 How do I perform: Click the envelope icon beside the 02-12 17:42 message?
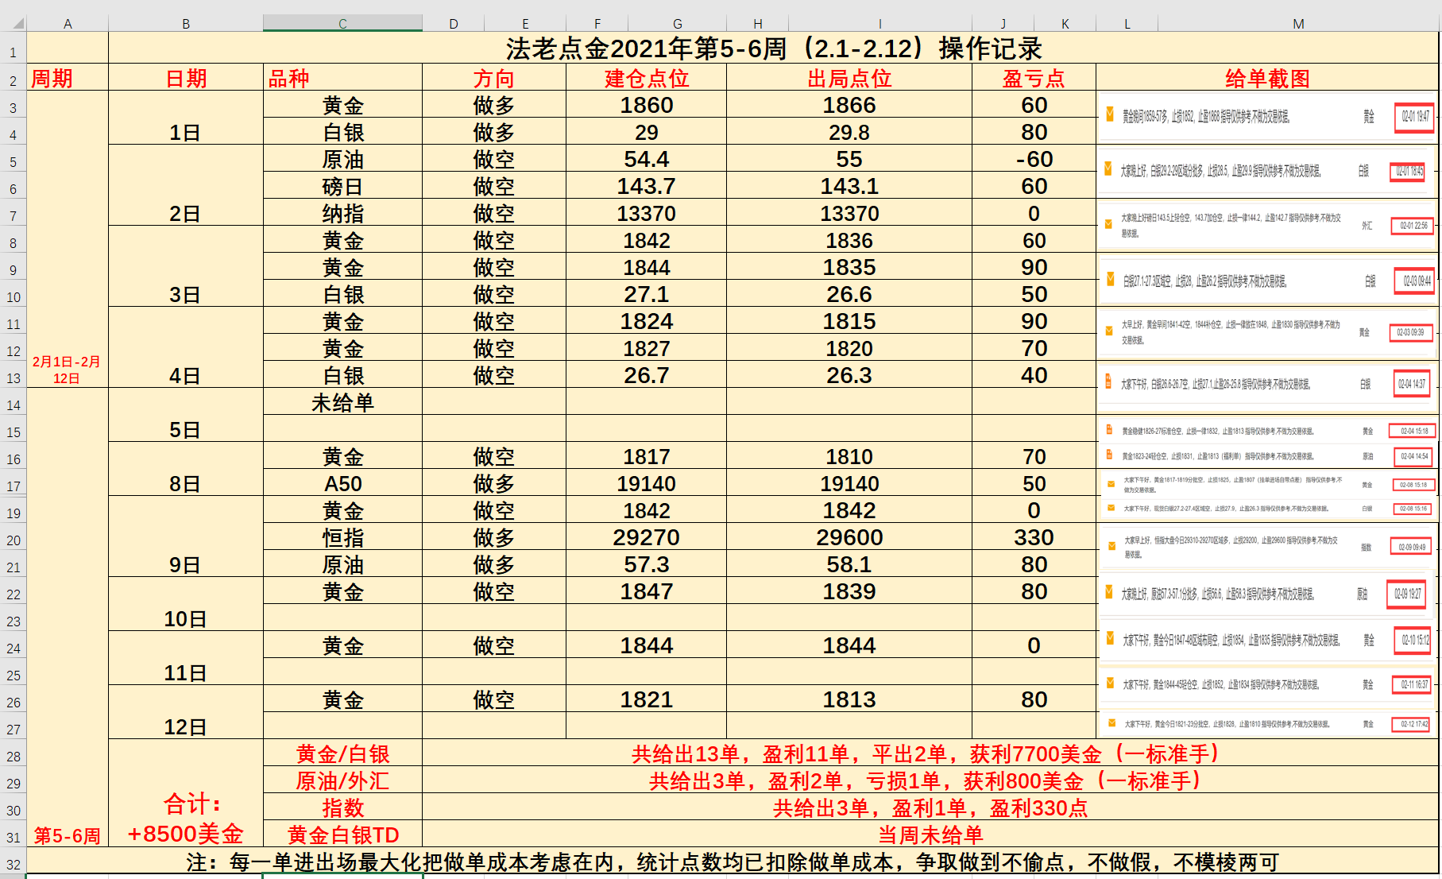1111,723
